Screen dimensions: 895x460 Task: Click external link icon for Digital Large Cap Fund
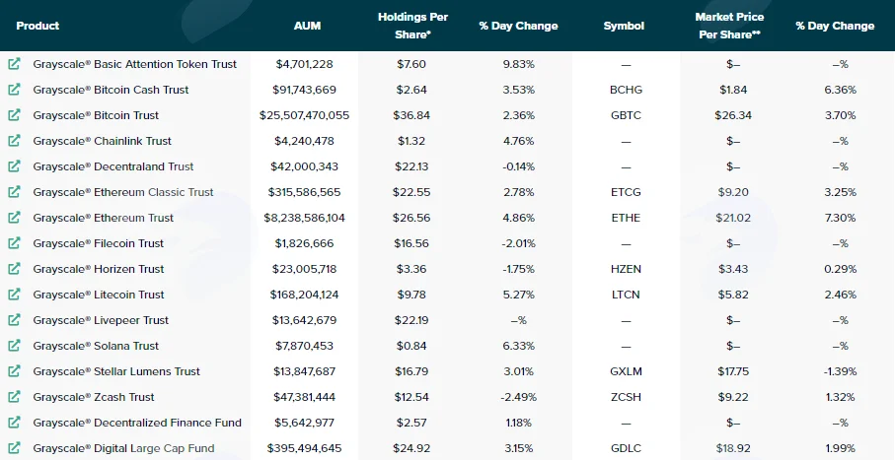pyautogui.click(x=14, y=448)
